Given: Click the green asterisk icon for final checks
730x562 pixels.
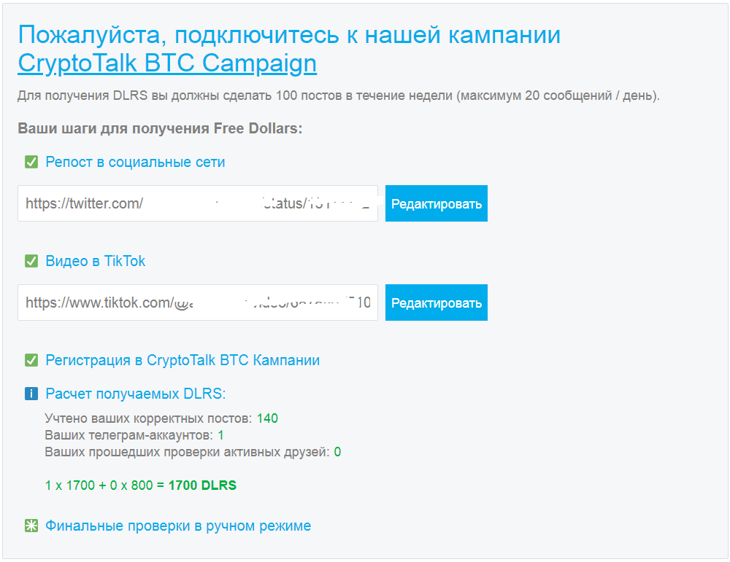Looking at the screenshot, I should click(31, 526).
